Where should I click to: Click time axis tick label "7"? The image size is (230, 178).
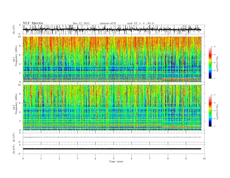coord(150,159)
